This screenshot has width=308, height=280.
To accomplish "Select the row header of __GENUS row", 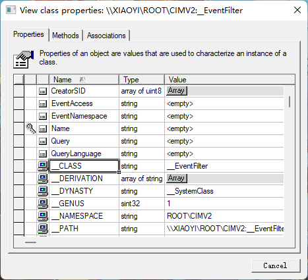I will click(18, 204).
